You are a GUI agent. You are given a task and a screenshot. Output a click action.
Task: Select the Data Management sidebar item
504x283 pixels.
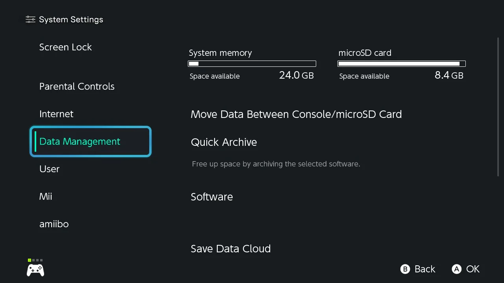coord(91,141)
